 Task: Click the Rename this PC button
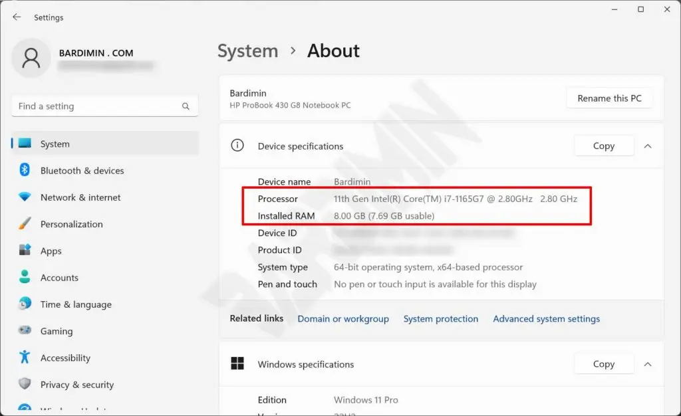(609, 98)
